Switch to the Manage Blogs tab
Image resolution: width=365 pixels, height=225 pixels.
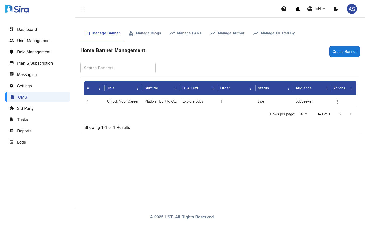pyautogui.click(x=145, y=33)
